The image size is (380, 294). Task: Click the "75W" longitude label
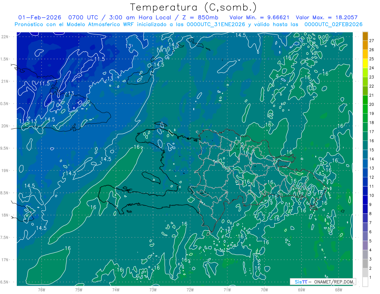point(79,290)
